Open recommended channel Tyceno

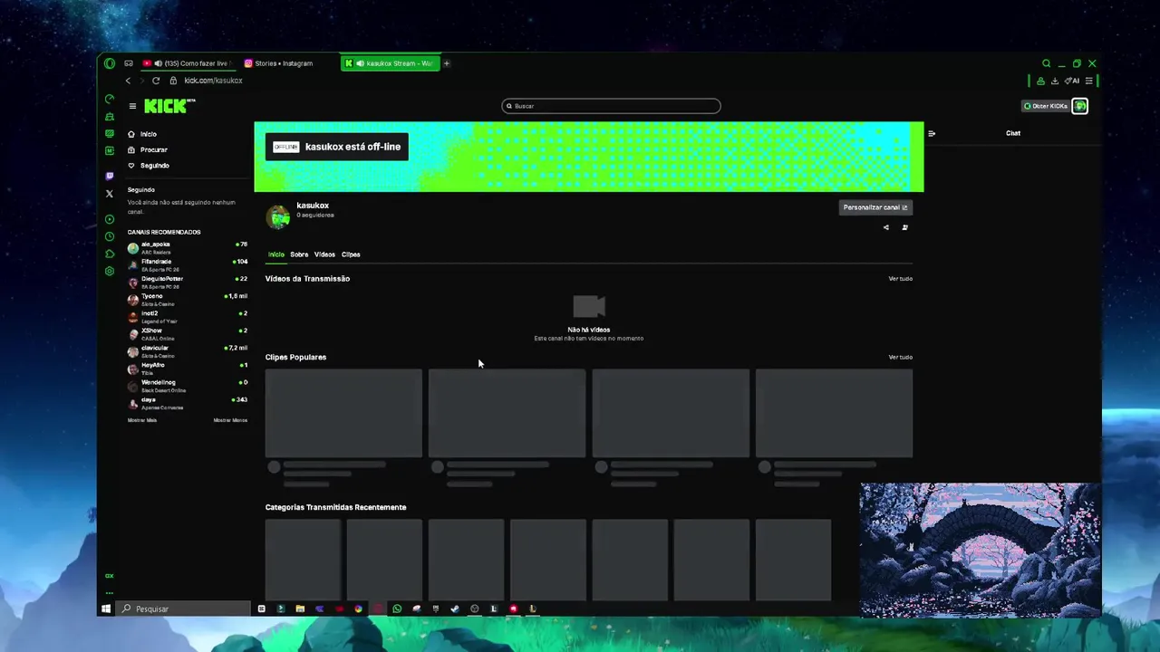coord(188,299)
